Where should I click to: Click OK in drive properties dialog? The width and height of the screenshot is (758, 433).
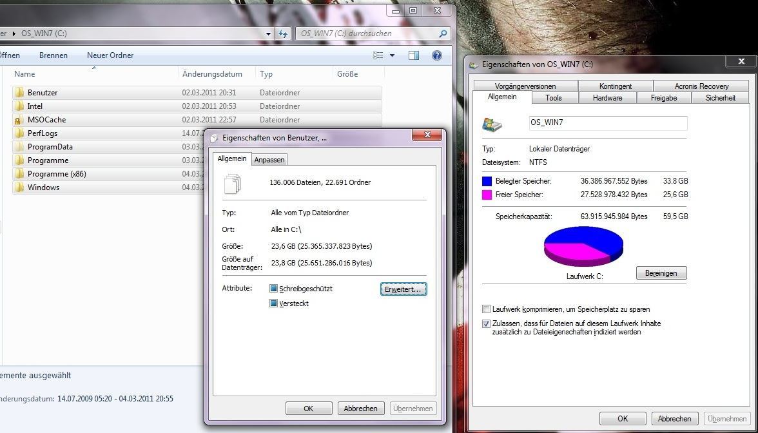coord(623,419)
